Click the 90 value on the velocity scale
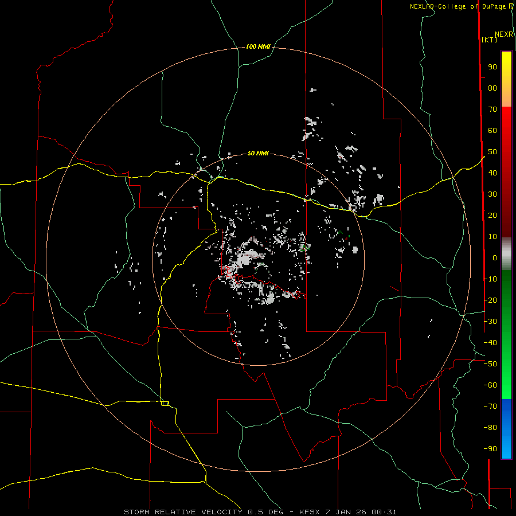This screenshot has height=516, width=516. (x=492, y=67)
